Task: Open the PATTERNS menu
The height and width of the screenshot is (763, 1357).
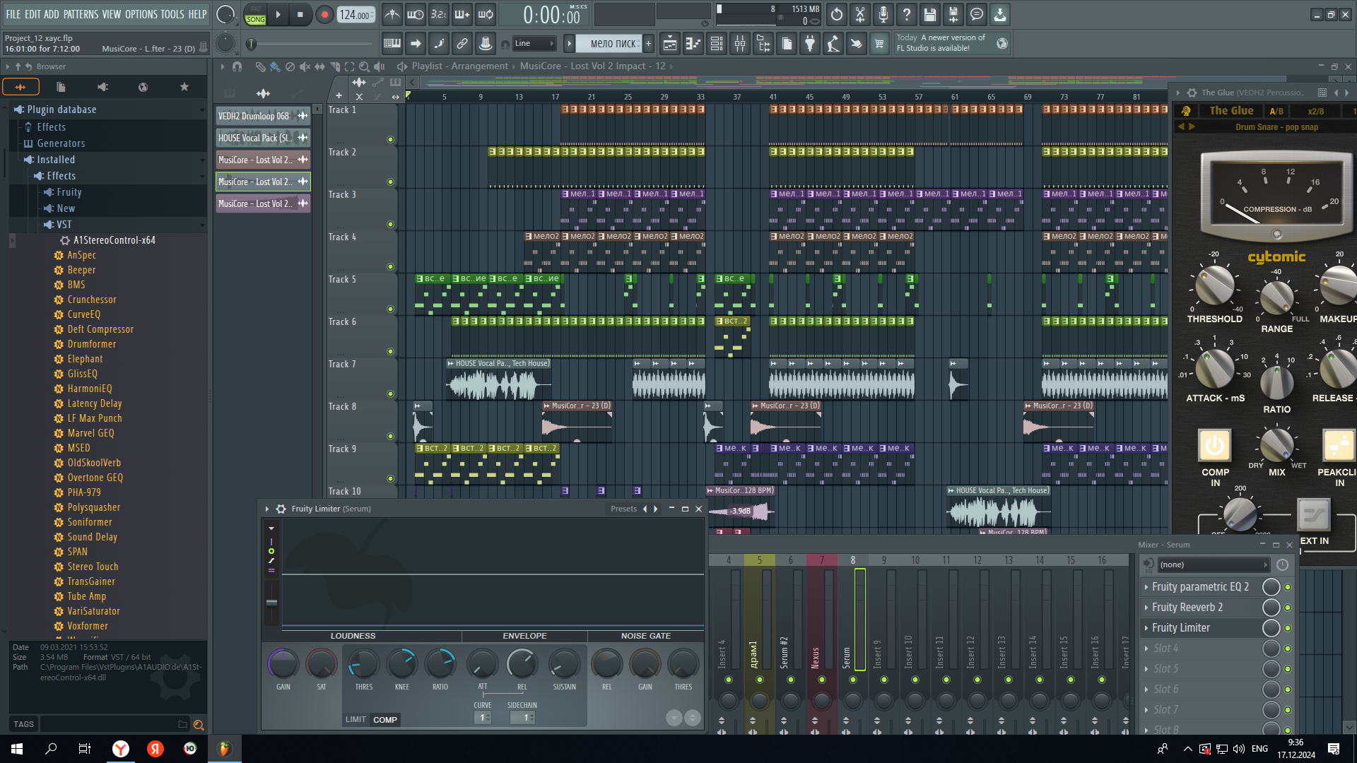Action: (x=81, y=14)
